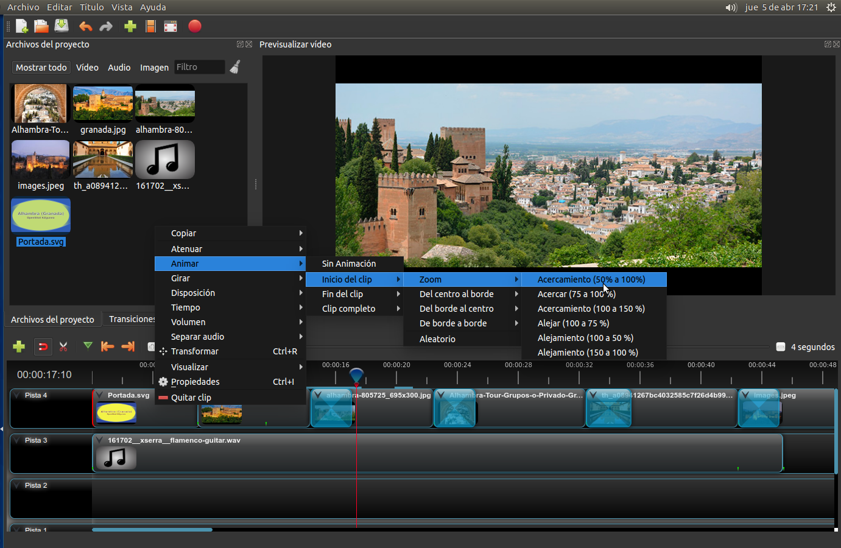This screenshot has width=841, height=548.
Task: Open the images.jpeg clip menu arrow
Action: [745, 395]
